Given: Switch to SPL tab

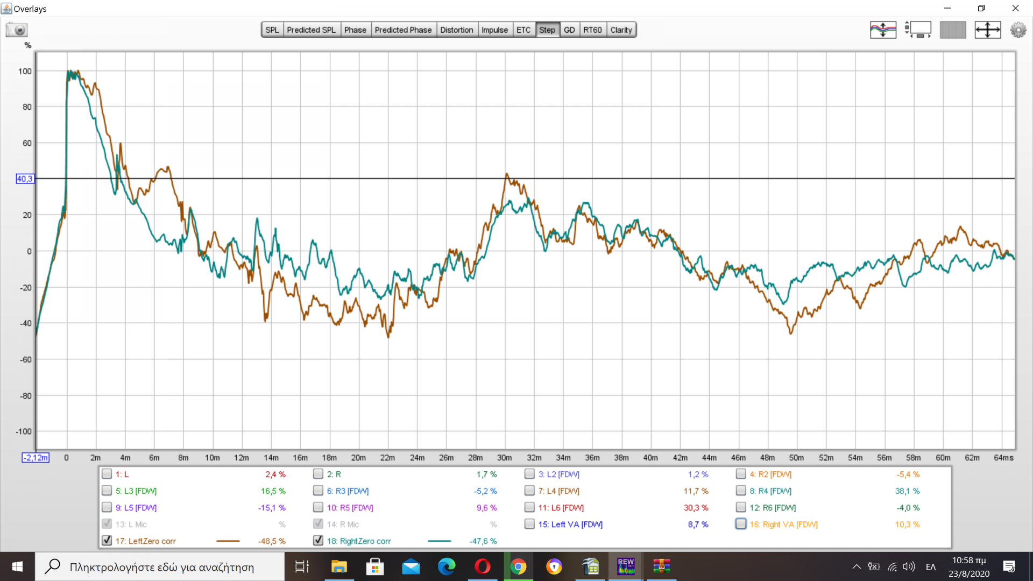Looking at the screenshot, I should [272, 30].
